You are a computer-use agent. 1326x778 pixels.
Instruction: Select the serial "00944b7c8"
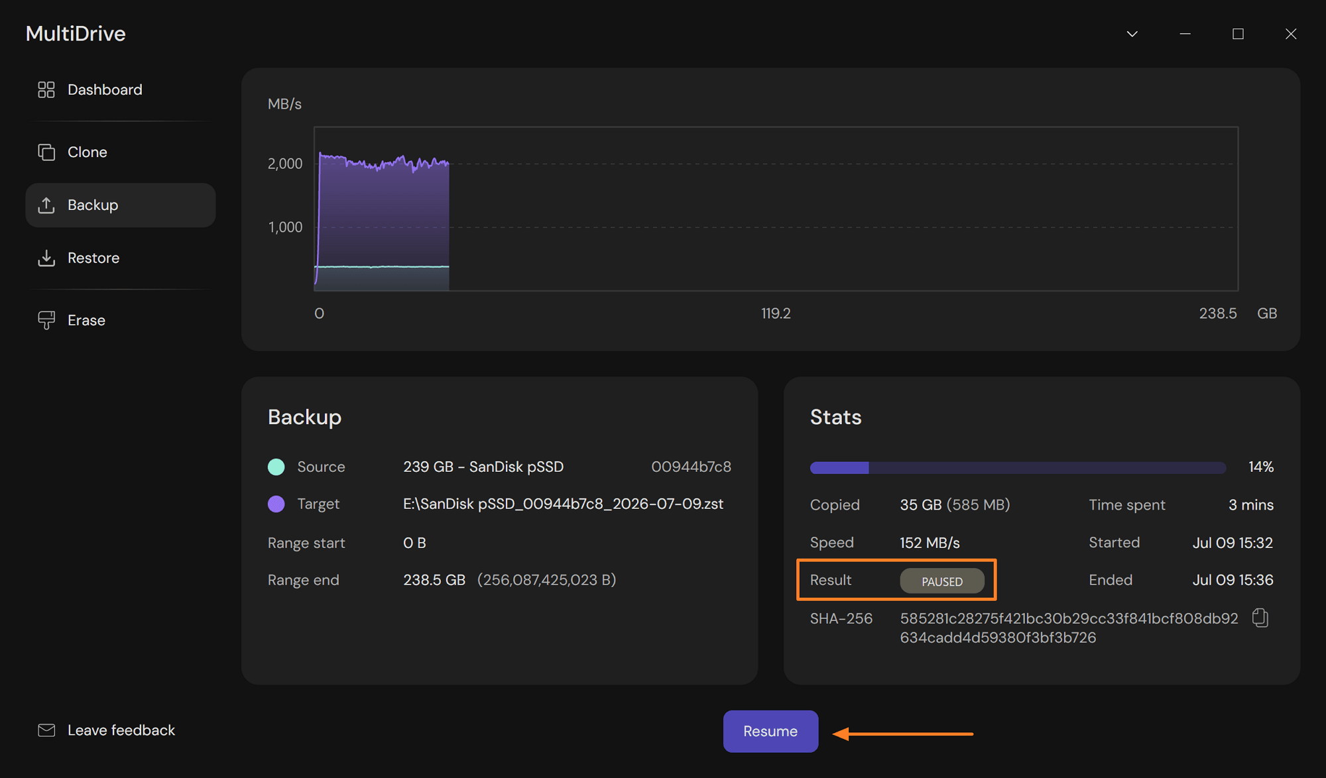click(691, 467)
